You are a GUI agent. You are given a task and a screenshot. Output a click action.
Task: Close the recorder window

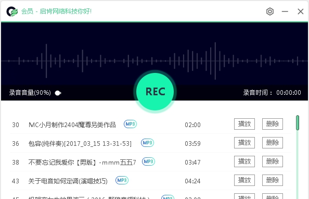click(301, 11)
